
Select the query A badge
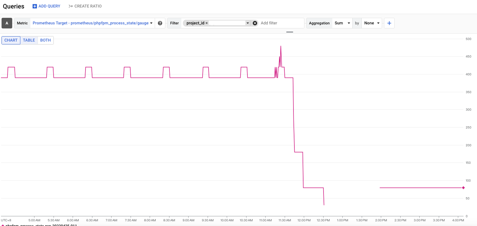(x=7, y=23)
